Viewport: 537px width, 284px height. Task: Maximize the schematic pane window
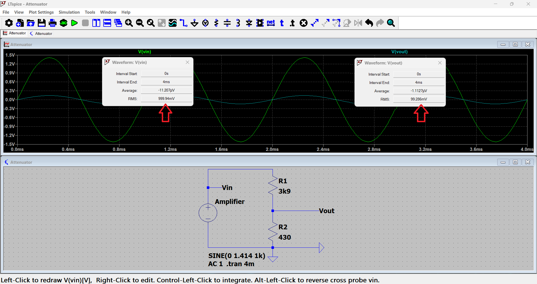(x=515, y=162)
